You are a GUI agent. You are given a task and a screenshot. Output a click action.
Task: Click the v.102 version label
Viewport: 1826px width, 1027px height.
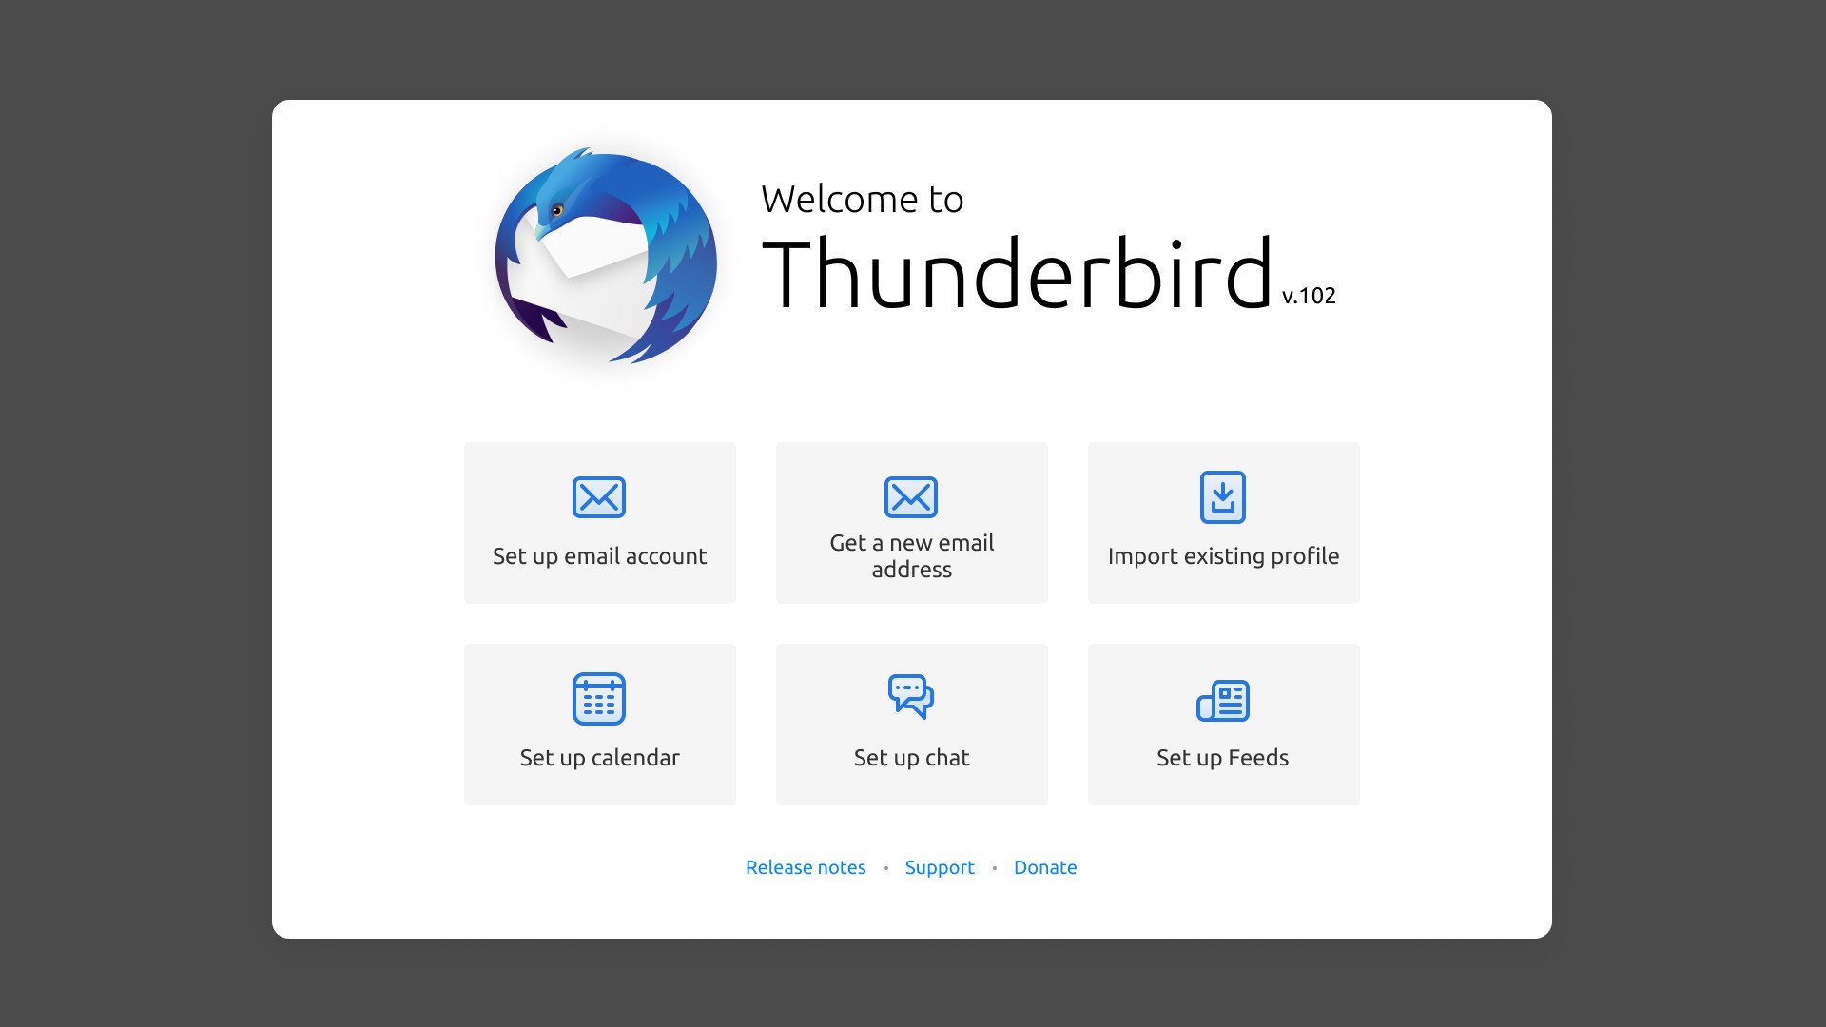pos(1308,296)
